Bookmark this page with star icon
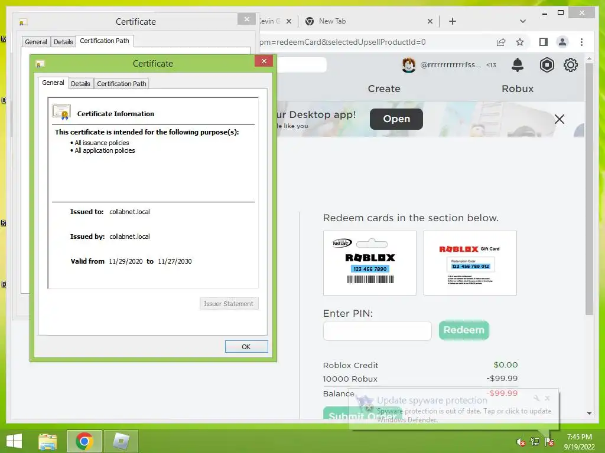The width and height of the screenshot is (605, 453). [520, 42]
